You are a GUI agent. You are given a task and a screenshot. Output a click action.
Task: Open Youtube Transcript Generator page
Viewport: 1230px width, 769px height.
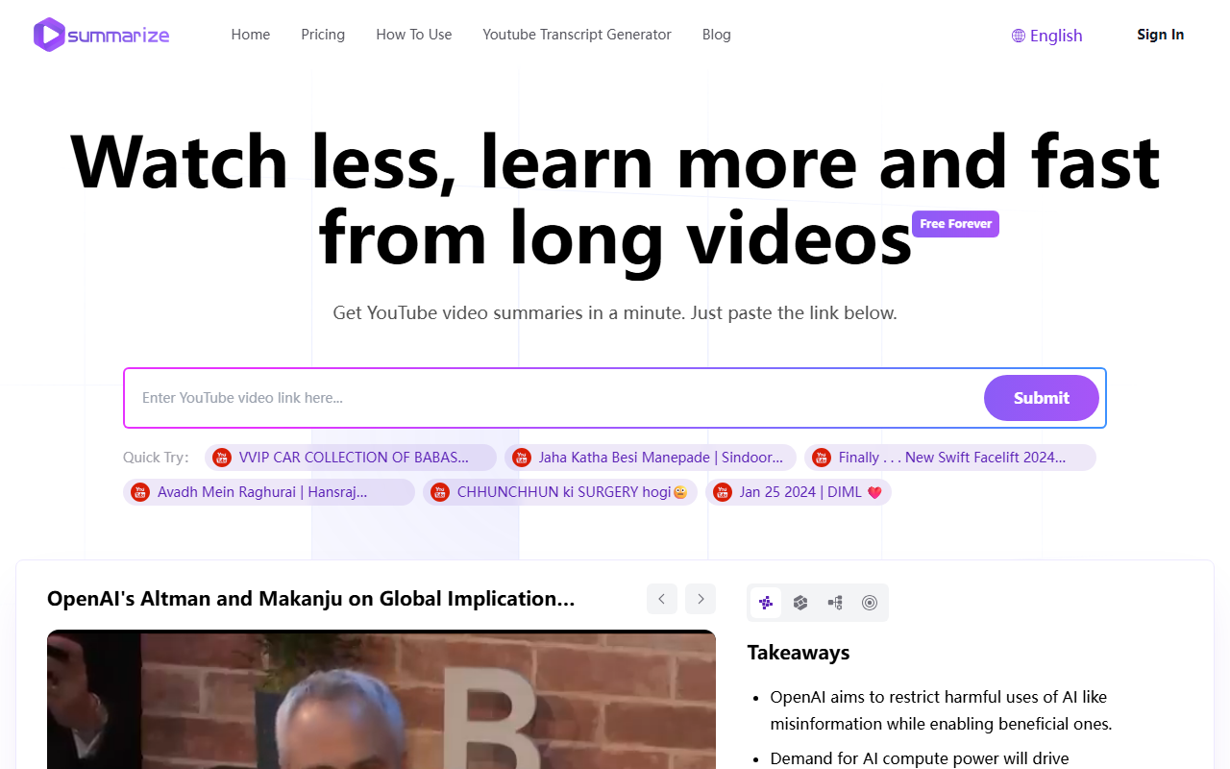pos(578,35)
